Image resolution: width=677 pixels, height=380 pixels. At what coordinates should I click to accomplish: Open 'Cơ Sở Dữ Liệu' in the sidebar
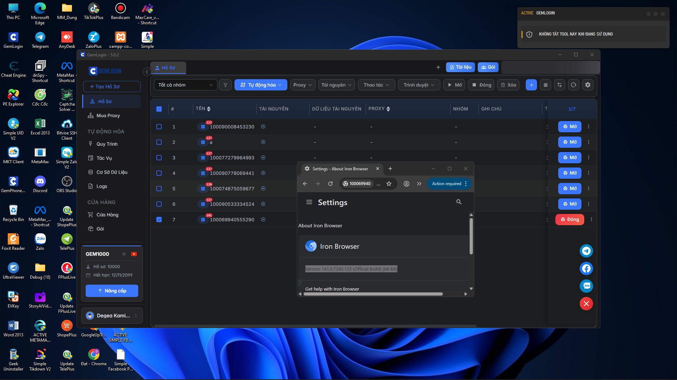pos(112,172)
